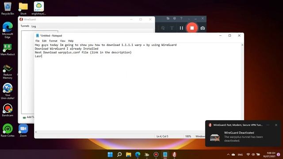
Task: Open the Short folder on desktop
Action: (23, 8)
